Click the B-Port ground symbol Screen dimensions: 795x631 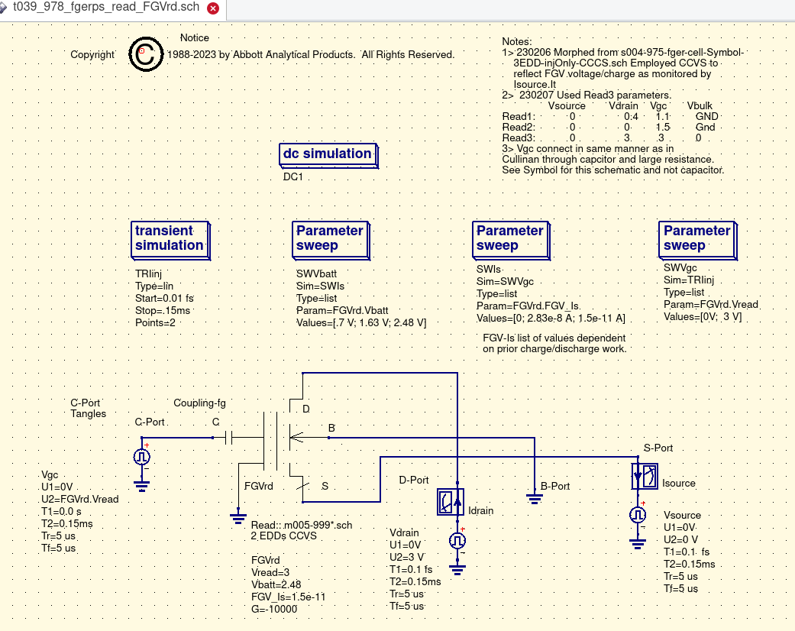(x=534, y=497)
